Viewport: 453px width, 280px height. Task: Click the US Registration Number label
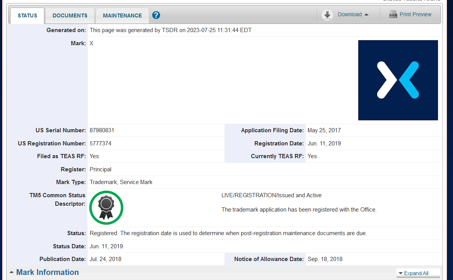(52, 143)
